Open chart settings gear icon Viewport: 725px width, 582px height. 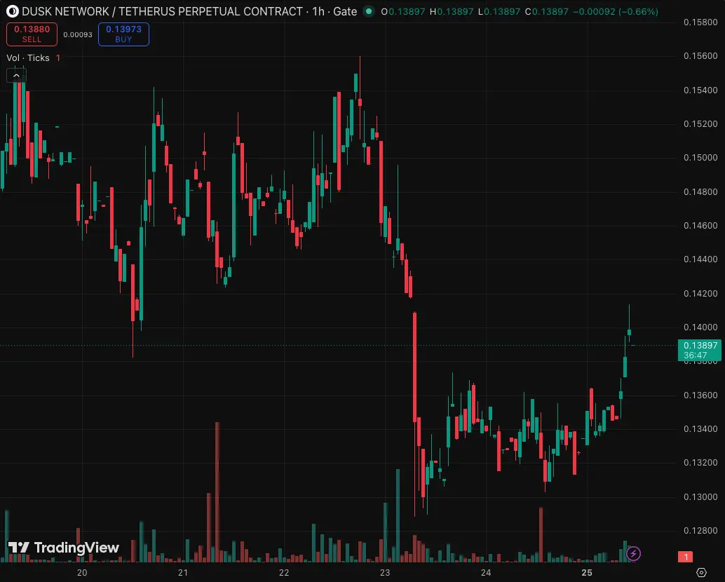click(x=701, y=573)
